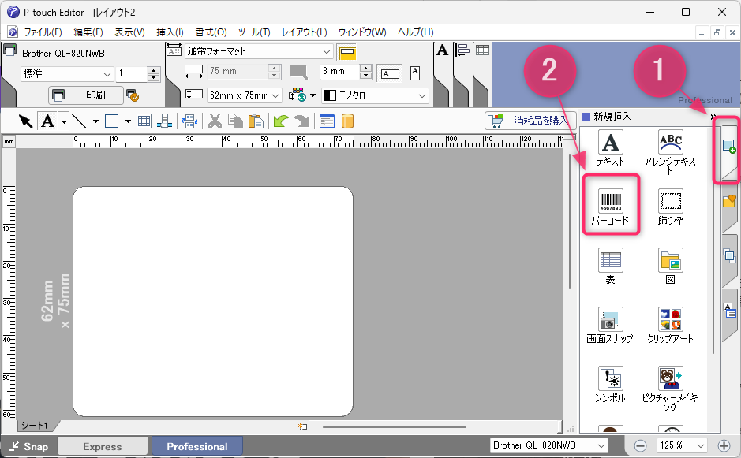
Task: Switch to Express mode
Action: [x=102, y=446]
